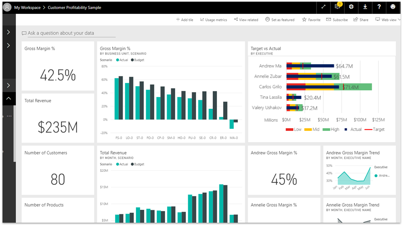Click the Ask a question input
This screenshot has width=403, height=226.
(x=68, y=33)
